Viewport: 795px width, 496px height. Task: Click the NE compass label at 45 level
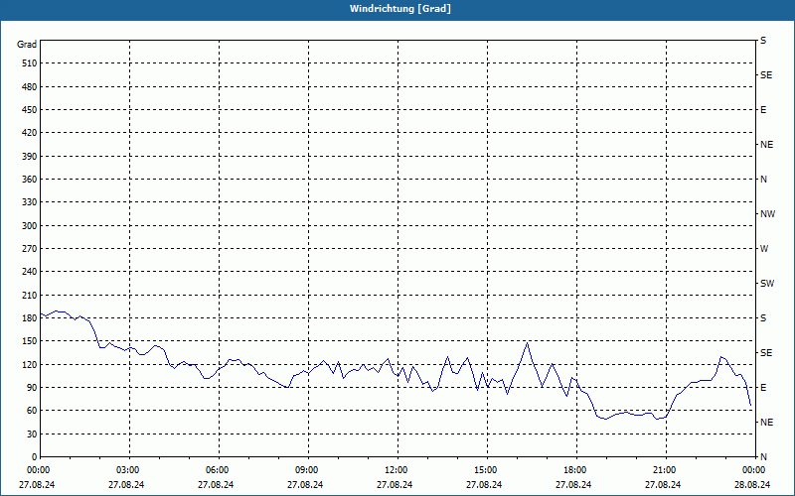click(x=767, y=423)
